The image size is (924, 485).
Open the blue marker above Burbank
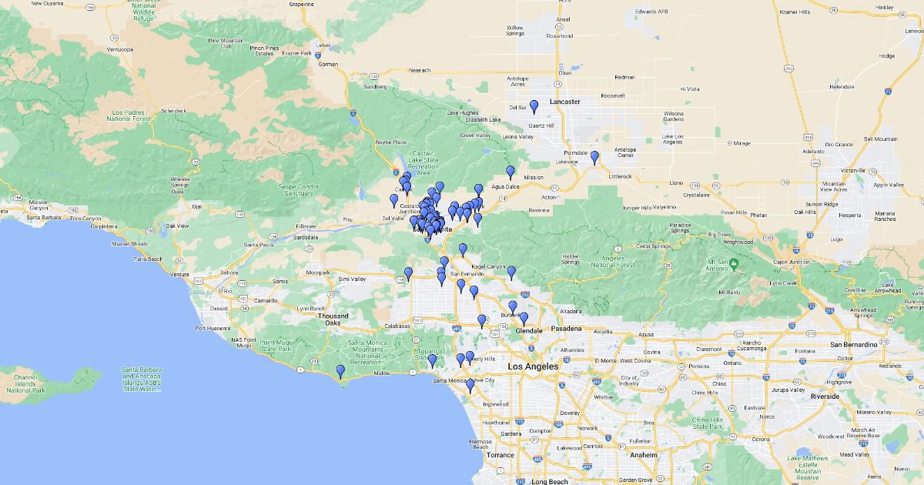click(x=513, y=308)
